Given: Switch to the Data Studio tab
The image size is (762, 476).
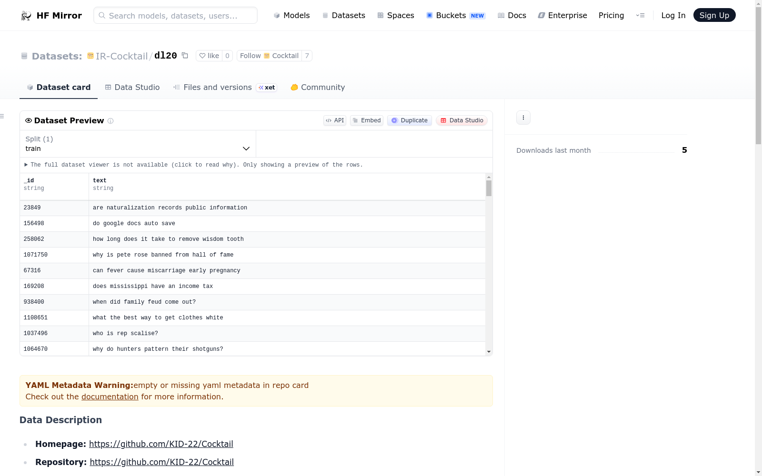Looking at the screenshot, I should tap(132, 87).
